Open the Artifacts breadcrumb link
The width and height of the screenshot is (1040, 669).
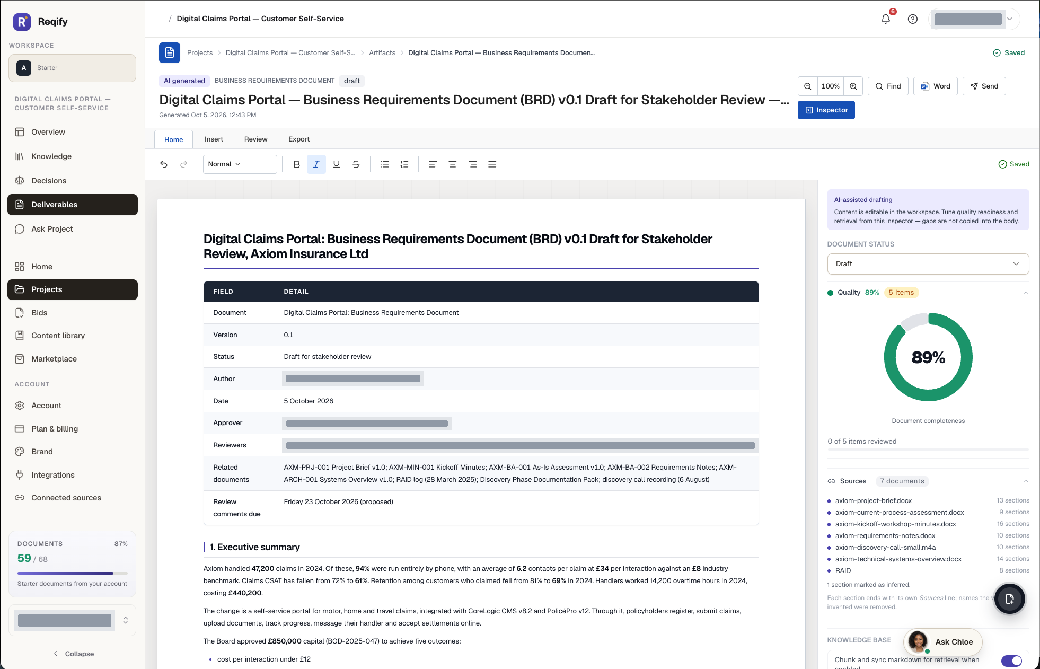click(x=382, y=53)
